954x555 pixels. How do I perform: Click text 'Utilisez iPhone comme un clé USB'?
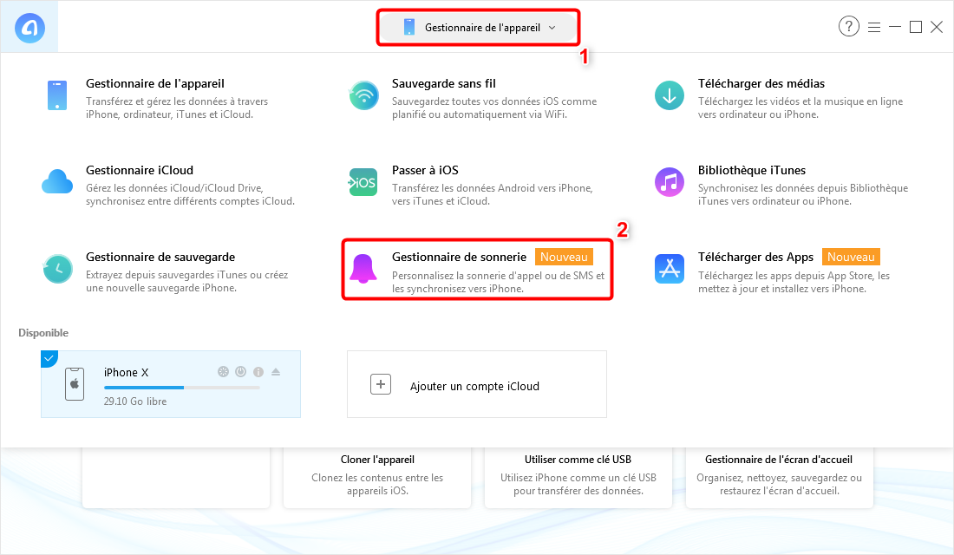[x=578, y=478]
